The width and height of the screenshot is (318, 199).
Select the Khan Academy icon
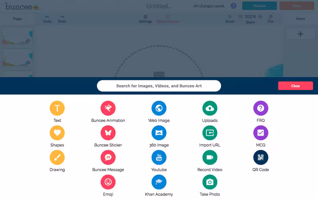159,182
